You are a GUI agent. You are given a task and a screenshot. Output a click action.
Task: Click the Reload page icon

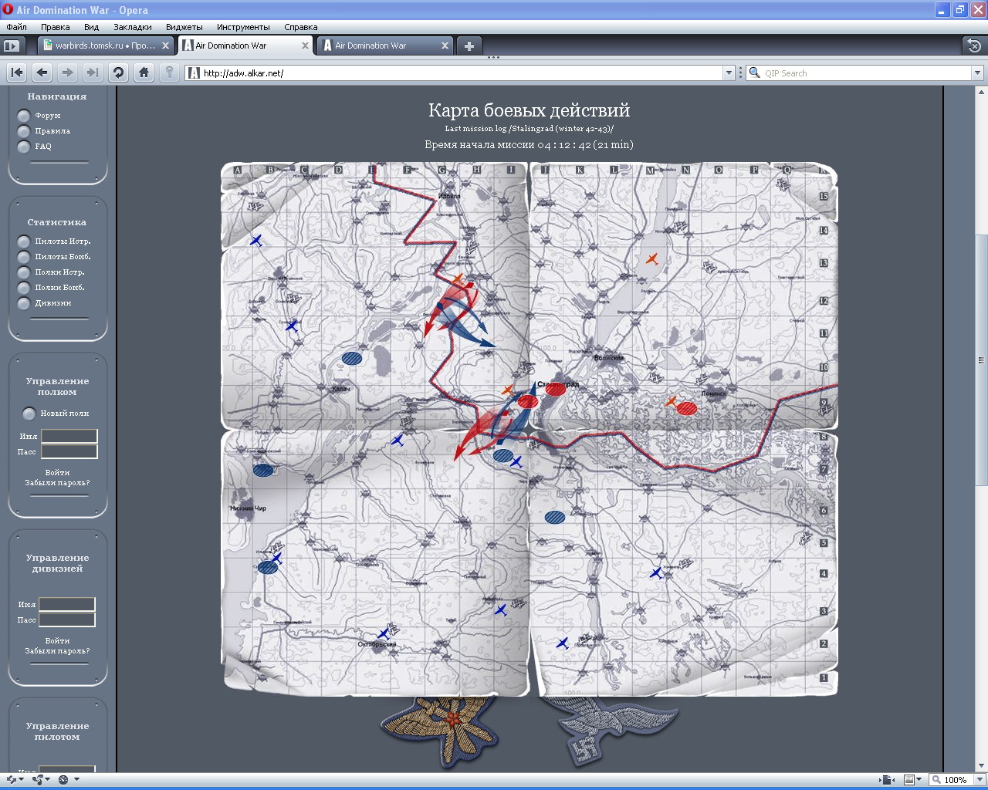(x=118, y=73)
